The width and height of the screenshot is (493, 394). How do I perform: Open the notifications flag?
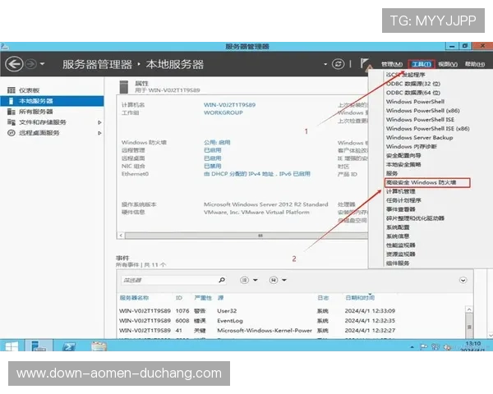point(365,64)
